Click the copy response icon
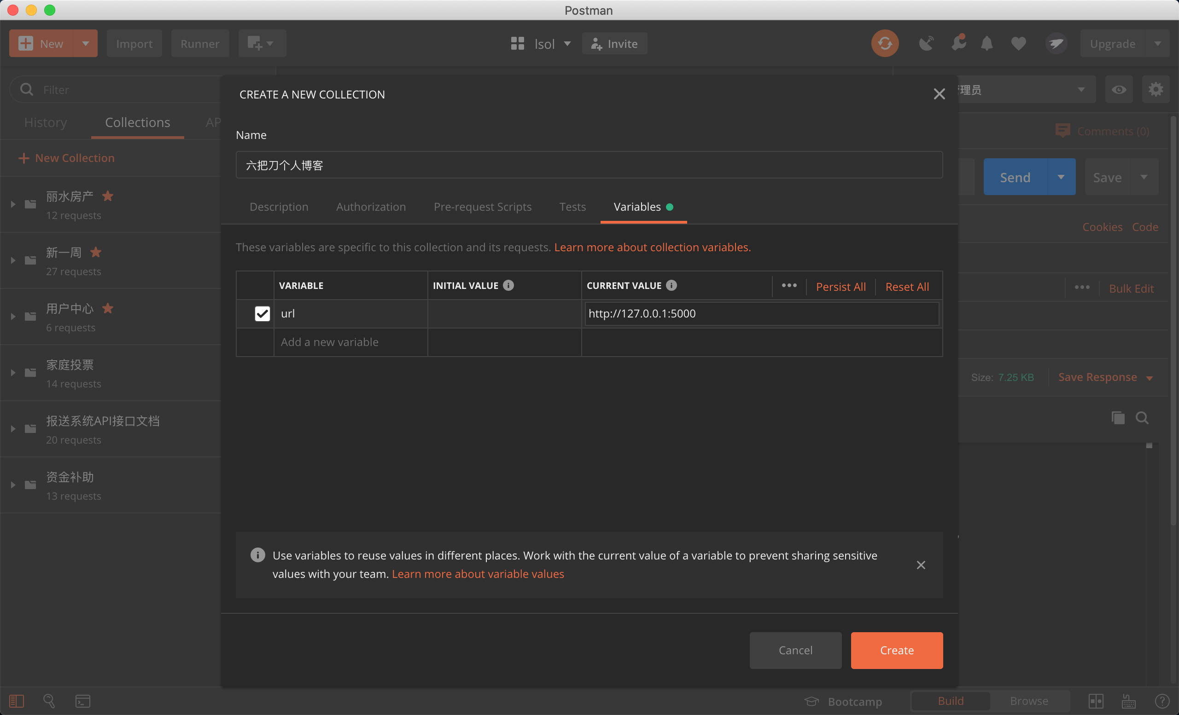1179x715 pixels. [1118, 418]
